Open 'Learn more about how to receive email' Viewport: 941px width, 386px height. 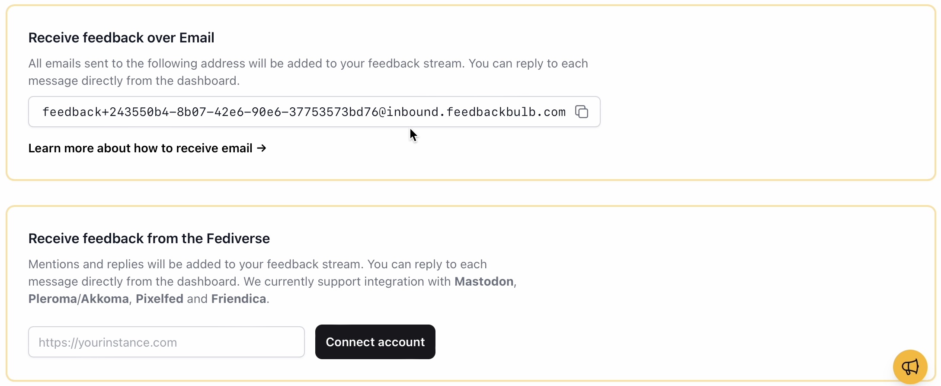140,148
